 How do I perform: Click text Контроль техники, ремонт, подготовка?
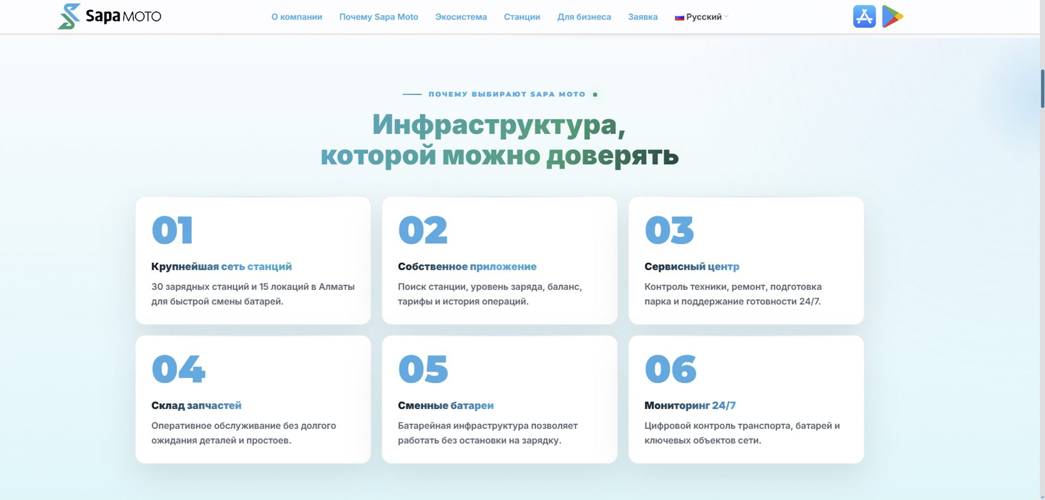point(733,294)
